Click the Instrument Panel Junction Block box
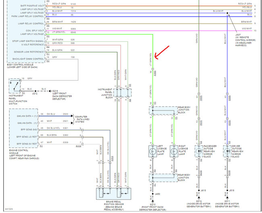262x213 pixels. pos(123,93)
